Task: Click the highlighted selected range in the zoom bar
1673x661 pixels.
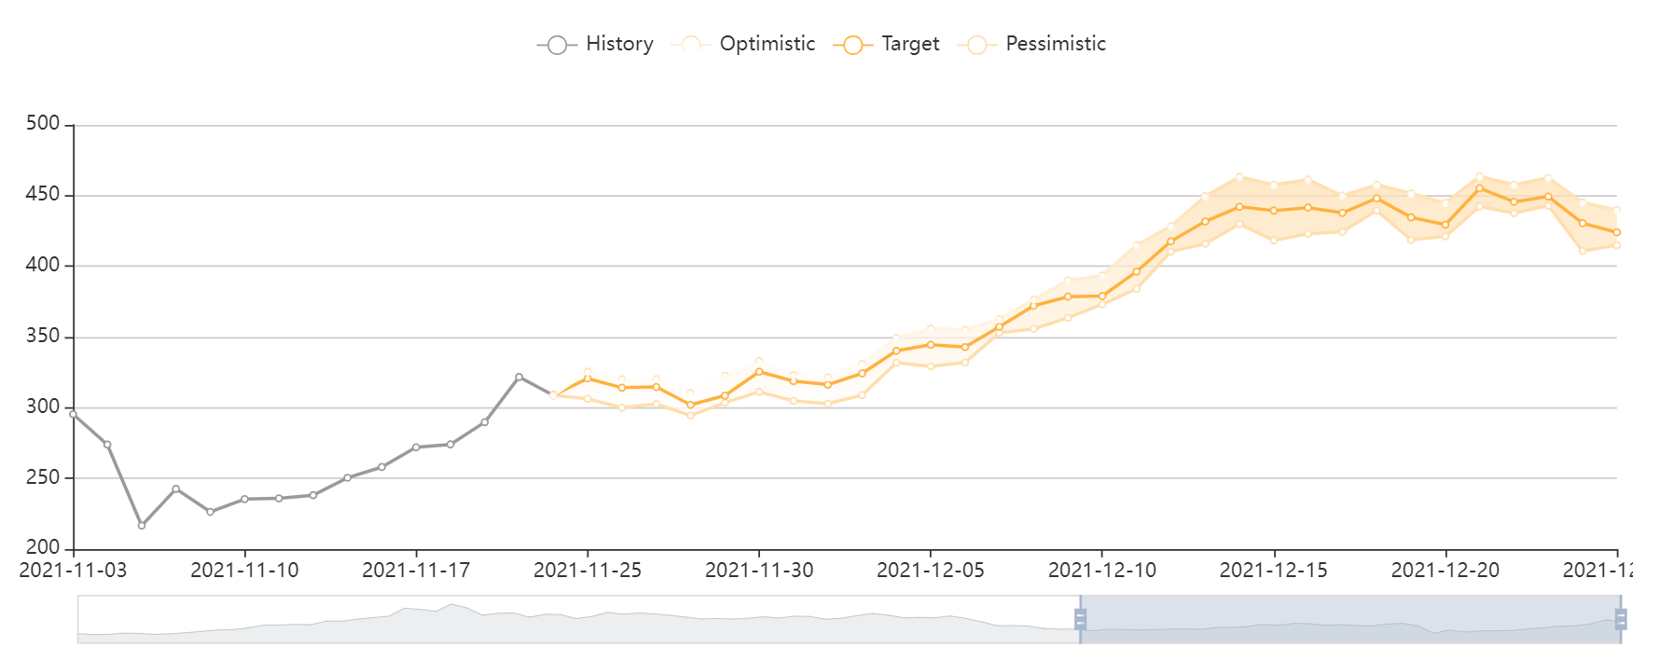Action: tap(1350, 619)
